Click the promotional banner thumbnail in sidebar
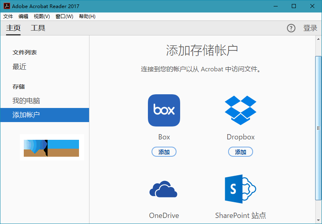 coord(52,147)
